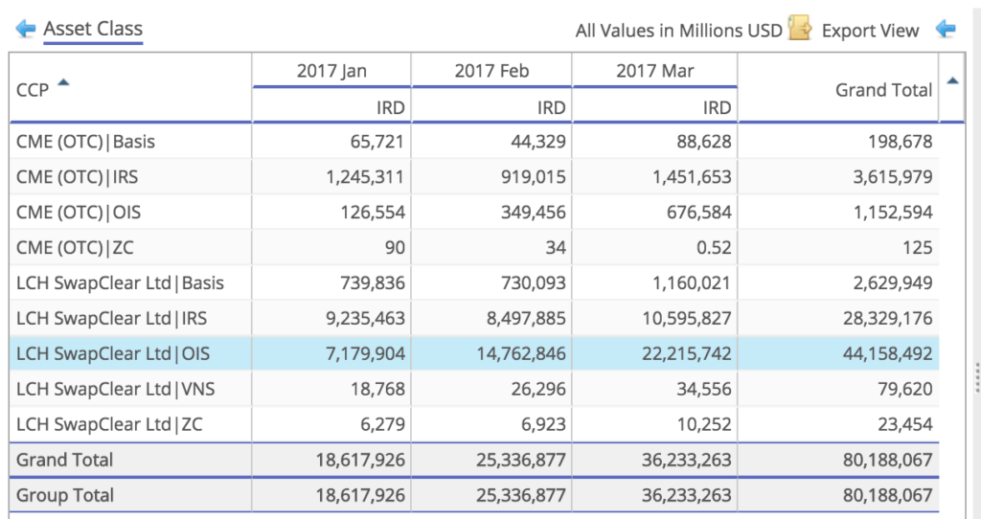The height and width of the screenshot is (519, 981).
Task: Click the value 44,158,492
Action: (x=888, y=354)
